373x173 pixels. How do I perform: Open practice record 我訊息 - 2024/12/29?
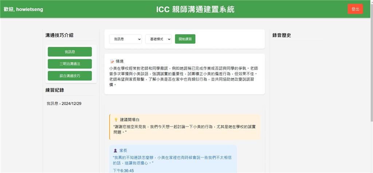click(x=64, y=104)
